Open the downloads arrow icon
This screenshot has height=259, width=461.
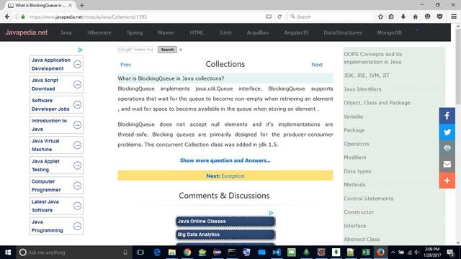[x=403, y=17]
